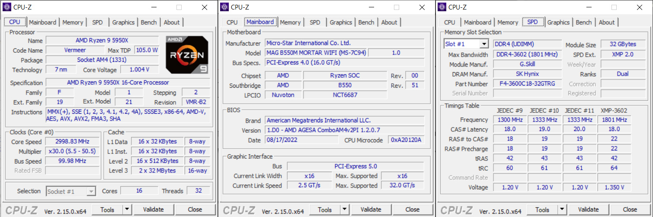Click Tools button in the middle window
653x217 pixels.
(325, 210)
